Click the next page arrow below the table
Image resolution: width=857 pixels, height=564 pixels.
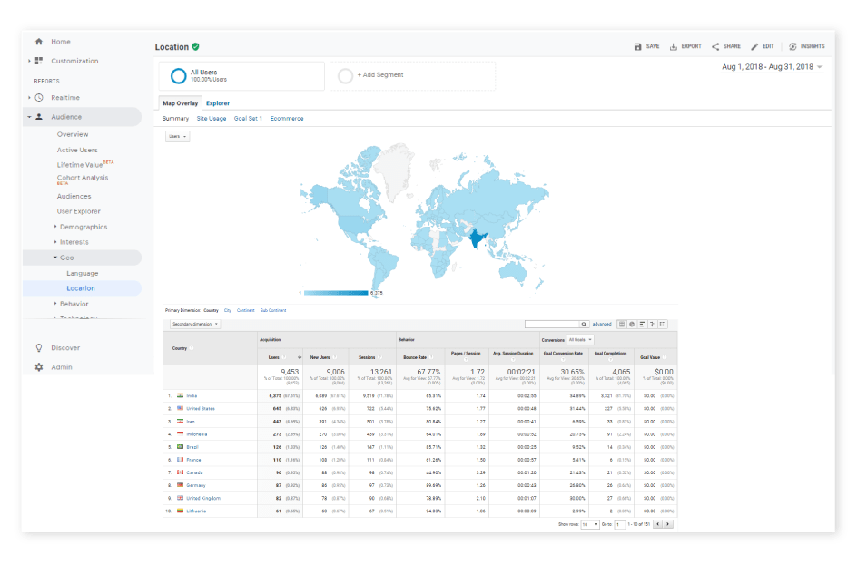(668, 524)
